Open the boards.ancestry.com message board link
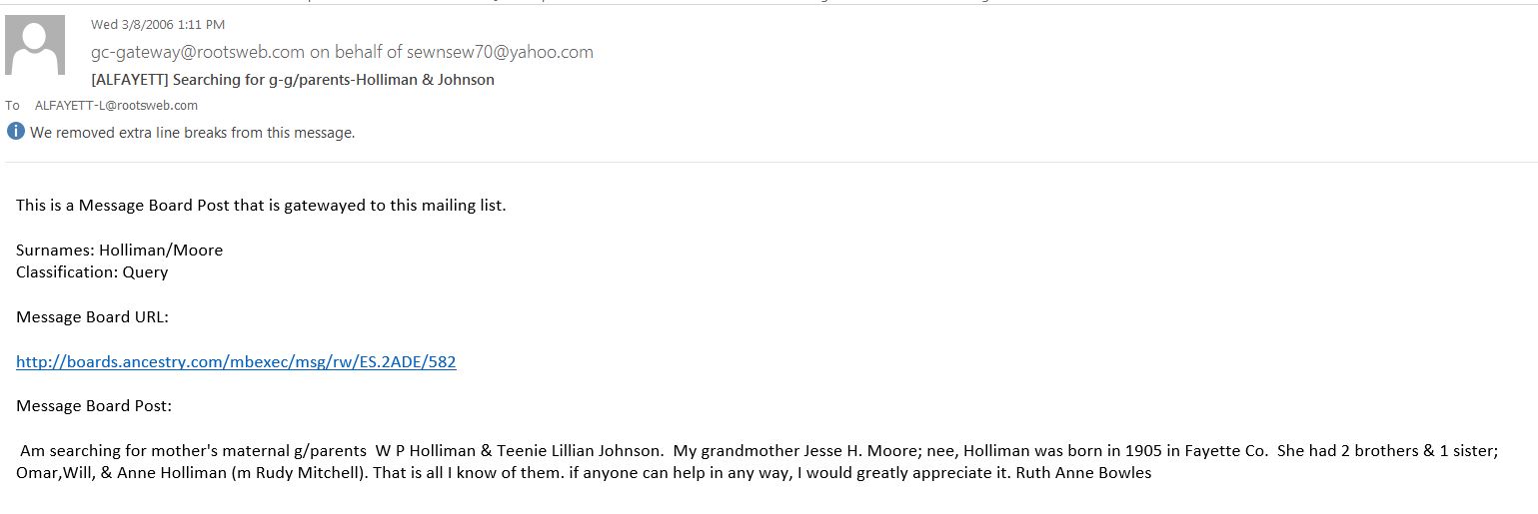1538x514 pixels. point(236,362)
